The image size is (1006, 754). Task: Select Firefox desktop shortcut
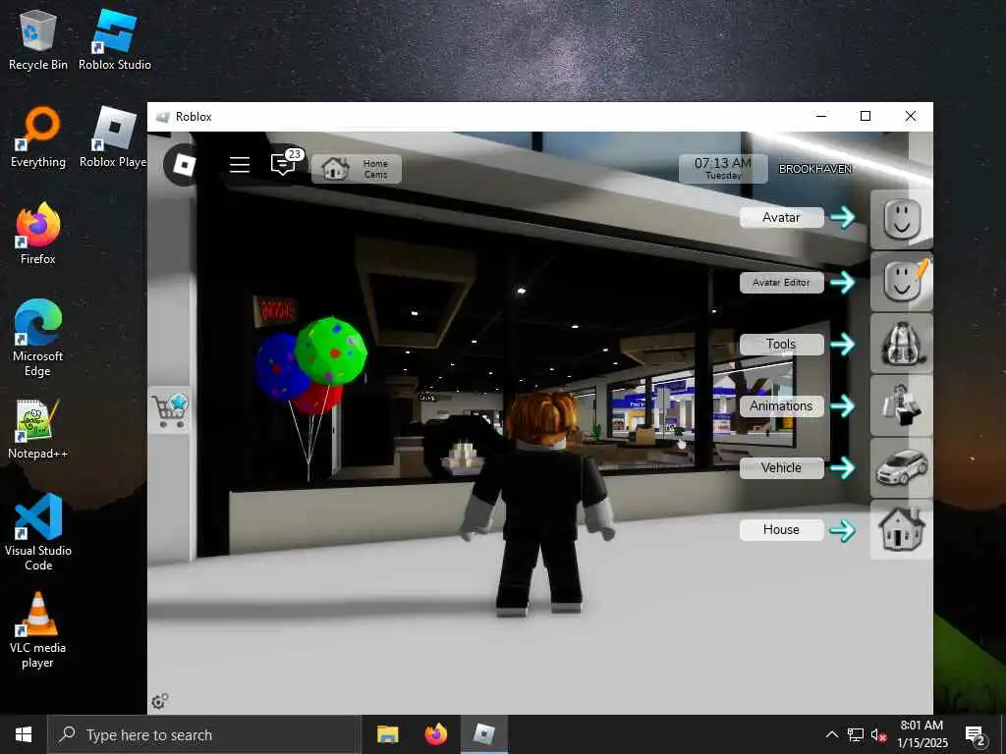point(38,234)
